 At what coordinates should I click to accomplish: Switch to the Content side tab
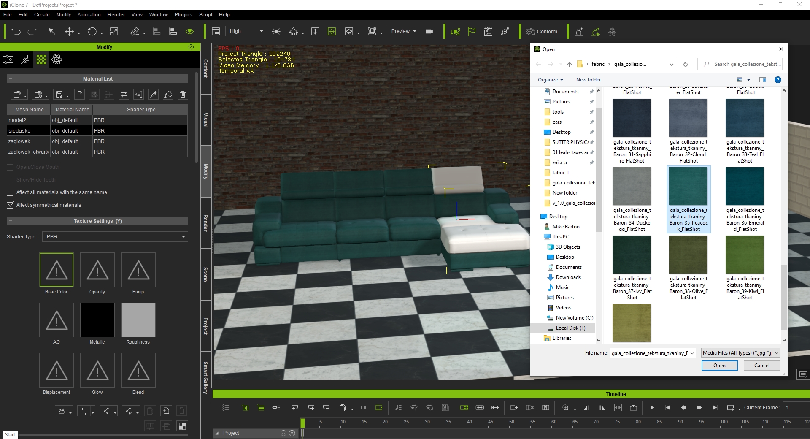(206, 68)
